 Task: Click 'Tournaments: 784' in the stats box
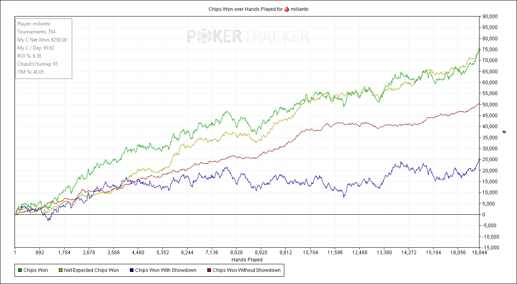36,32
